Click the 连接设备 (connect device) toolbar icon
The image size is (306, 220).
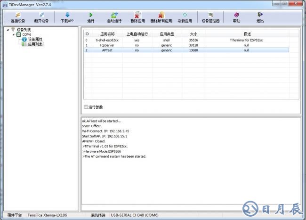pos(18,15)
